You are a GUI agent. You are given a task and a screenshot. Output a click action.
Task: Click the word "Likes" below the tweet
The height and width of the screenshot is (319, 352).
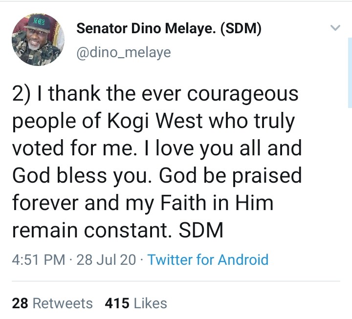[150, 303]
